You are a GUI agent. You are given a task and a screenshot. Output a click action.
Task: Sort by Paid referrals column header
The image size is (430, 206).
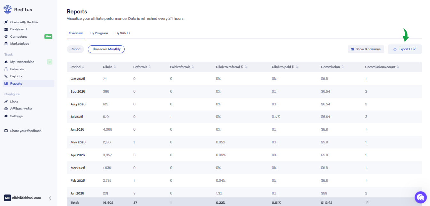[182, 67]
